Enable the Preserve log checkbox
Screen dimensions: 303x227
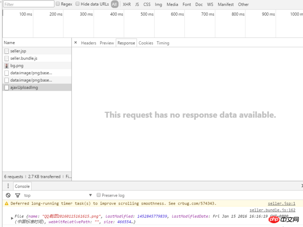[98, 195]
